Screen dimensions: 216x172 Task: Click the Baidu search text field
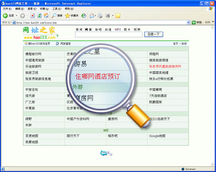pos(109,35)
